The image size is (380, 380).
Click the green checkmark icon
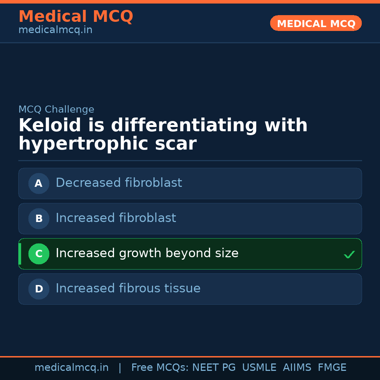[x=349, y=254]
